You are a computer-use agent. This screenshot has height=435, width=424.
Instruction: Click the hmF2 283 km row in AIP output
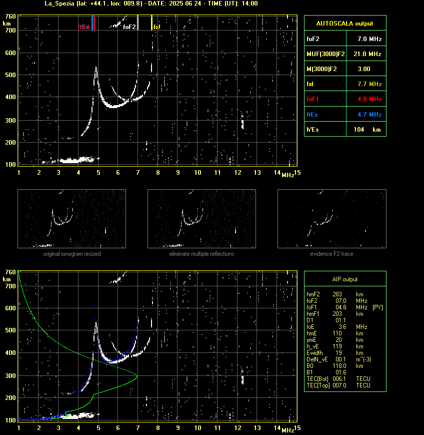[335, 294]
